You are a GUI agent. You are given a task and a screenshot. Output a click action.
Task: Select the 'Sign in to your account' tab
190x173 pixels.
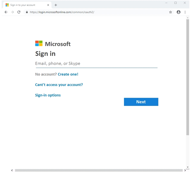27,5
